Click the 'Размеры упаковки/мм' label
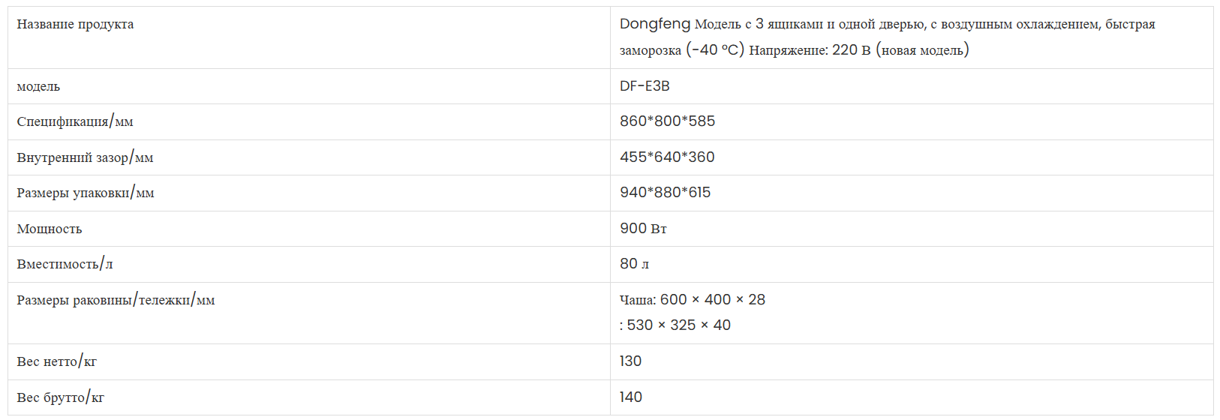The height and width of the screenshot is (420, 1220). [86, 193]
